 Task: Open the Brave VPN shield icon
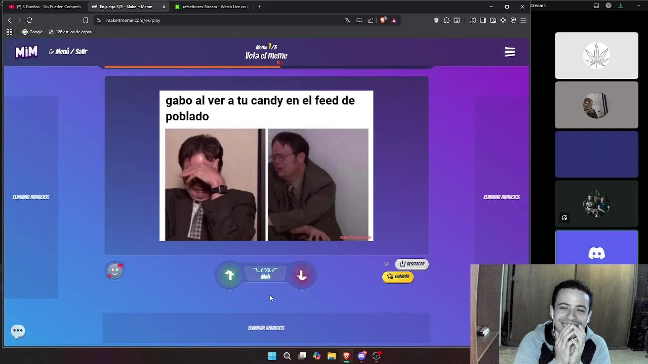click(513, 20)
